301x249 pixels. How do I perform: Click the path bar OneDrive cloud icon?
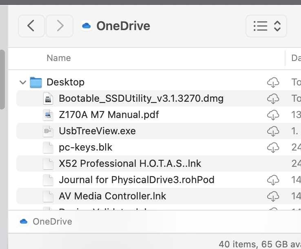(x=24, y=222)
